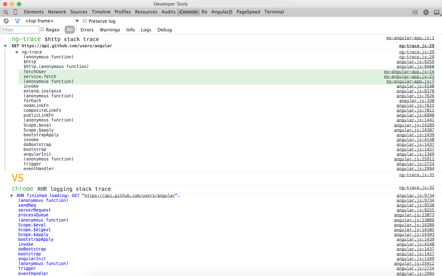This screenshot has width=442, height=276.
Task: Click the blue processQueue stack frame
Action: (x=33, y=215)
